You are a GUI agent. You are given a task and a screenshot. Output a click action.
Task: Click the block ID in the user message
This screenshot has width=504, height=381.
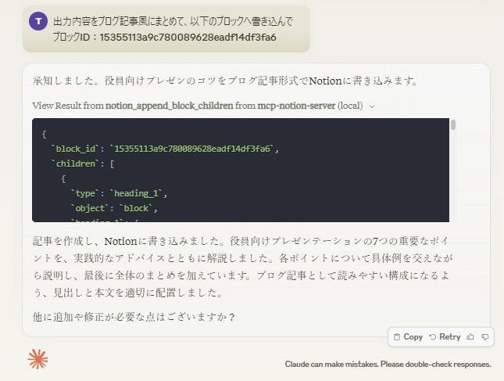[188, 38]
